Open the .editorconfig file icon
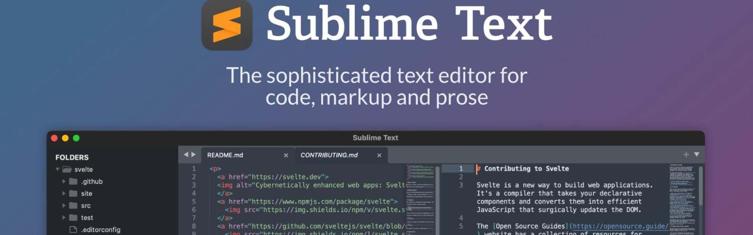The image size is (753, 235). 73,230
